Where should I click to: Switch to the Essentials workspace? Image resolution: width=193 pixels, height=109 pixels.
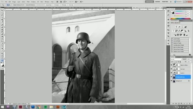[x=150, y=2]
